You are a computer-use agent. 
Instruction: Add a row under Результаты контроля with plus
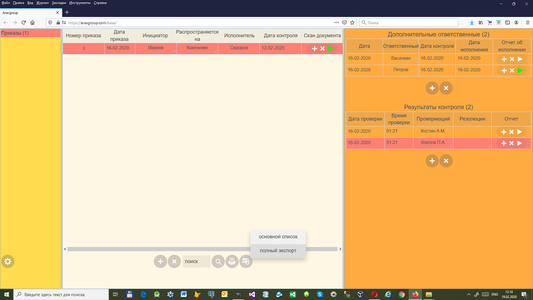(432, 161)
